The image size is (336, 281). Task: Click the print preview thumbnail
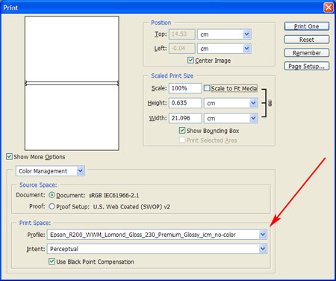72,83
